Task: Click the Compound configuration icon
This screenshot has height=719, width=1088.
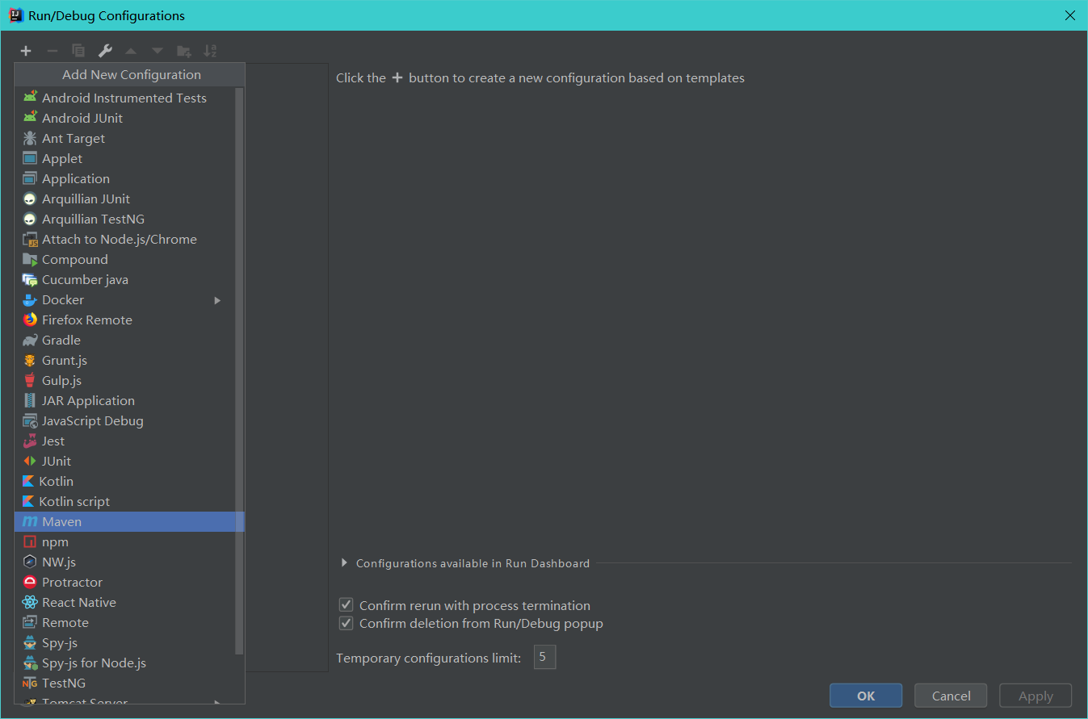Action: click(x=30, y=259)
